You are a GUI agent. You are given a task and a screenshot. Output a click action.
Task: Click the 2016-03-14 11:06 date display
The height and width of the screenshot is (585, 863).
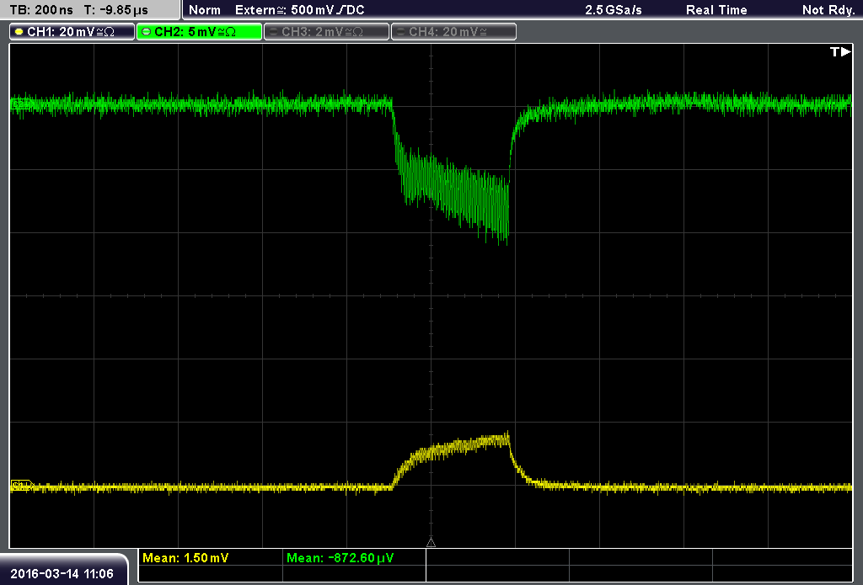pos(62,573)
